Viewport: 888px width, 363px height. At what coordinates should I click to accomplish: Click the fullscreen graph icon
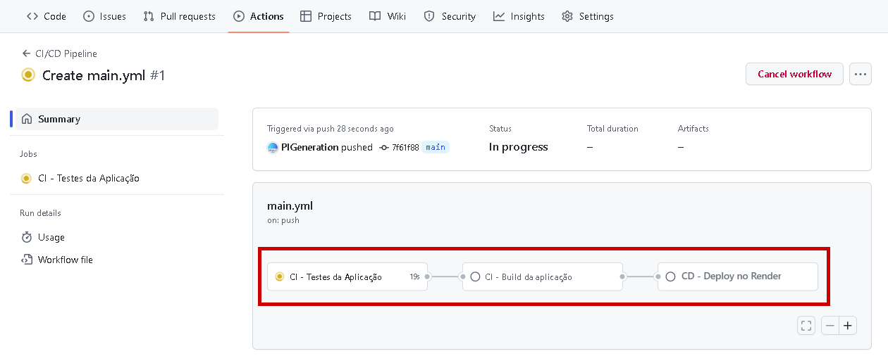(x=806, y=326)
